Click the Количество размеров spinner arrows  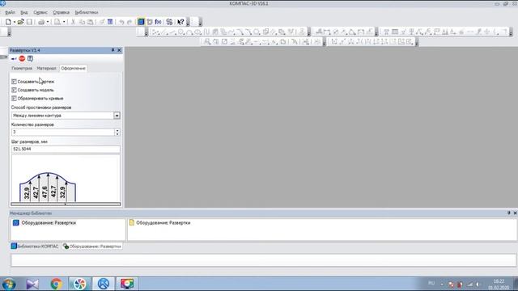click(117, 133)
